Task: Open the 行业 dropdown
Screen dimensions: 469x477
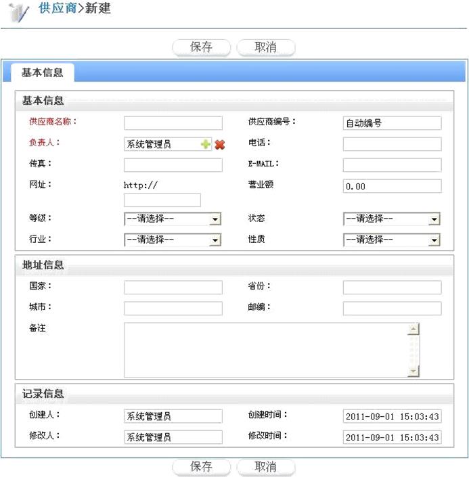Action: [173, 240]
